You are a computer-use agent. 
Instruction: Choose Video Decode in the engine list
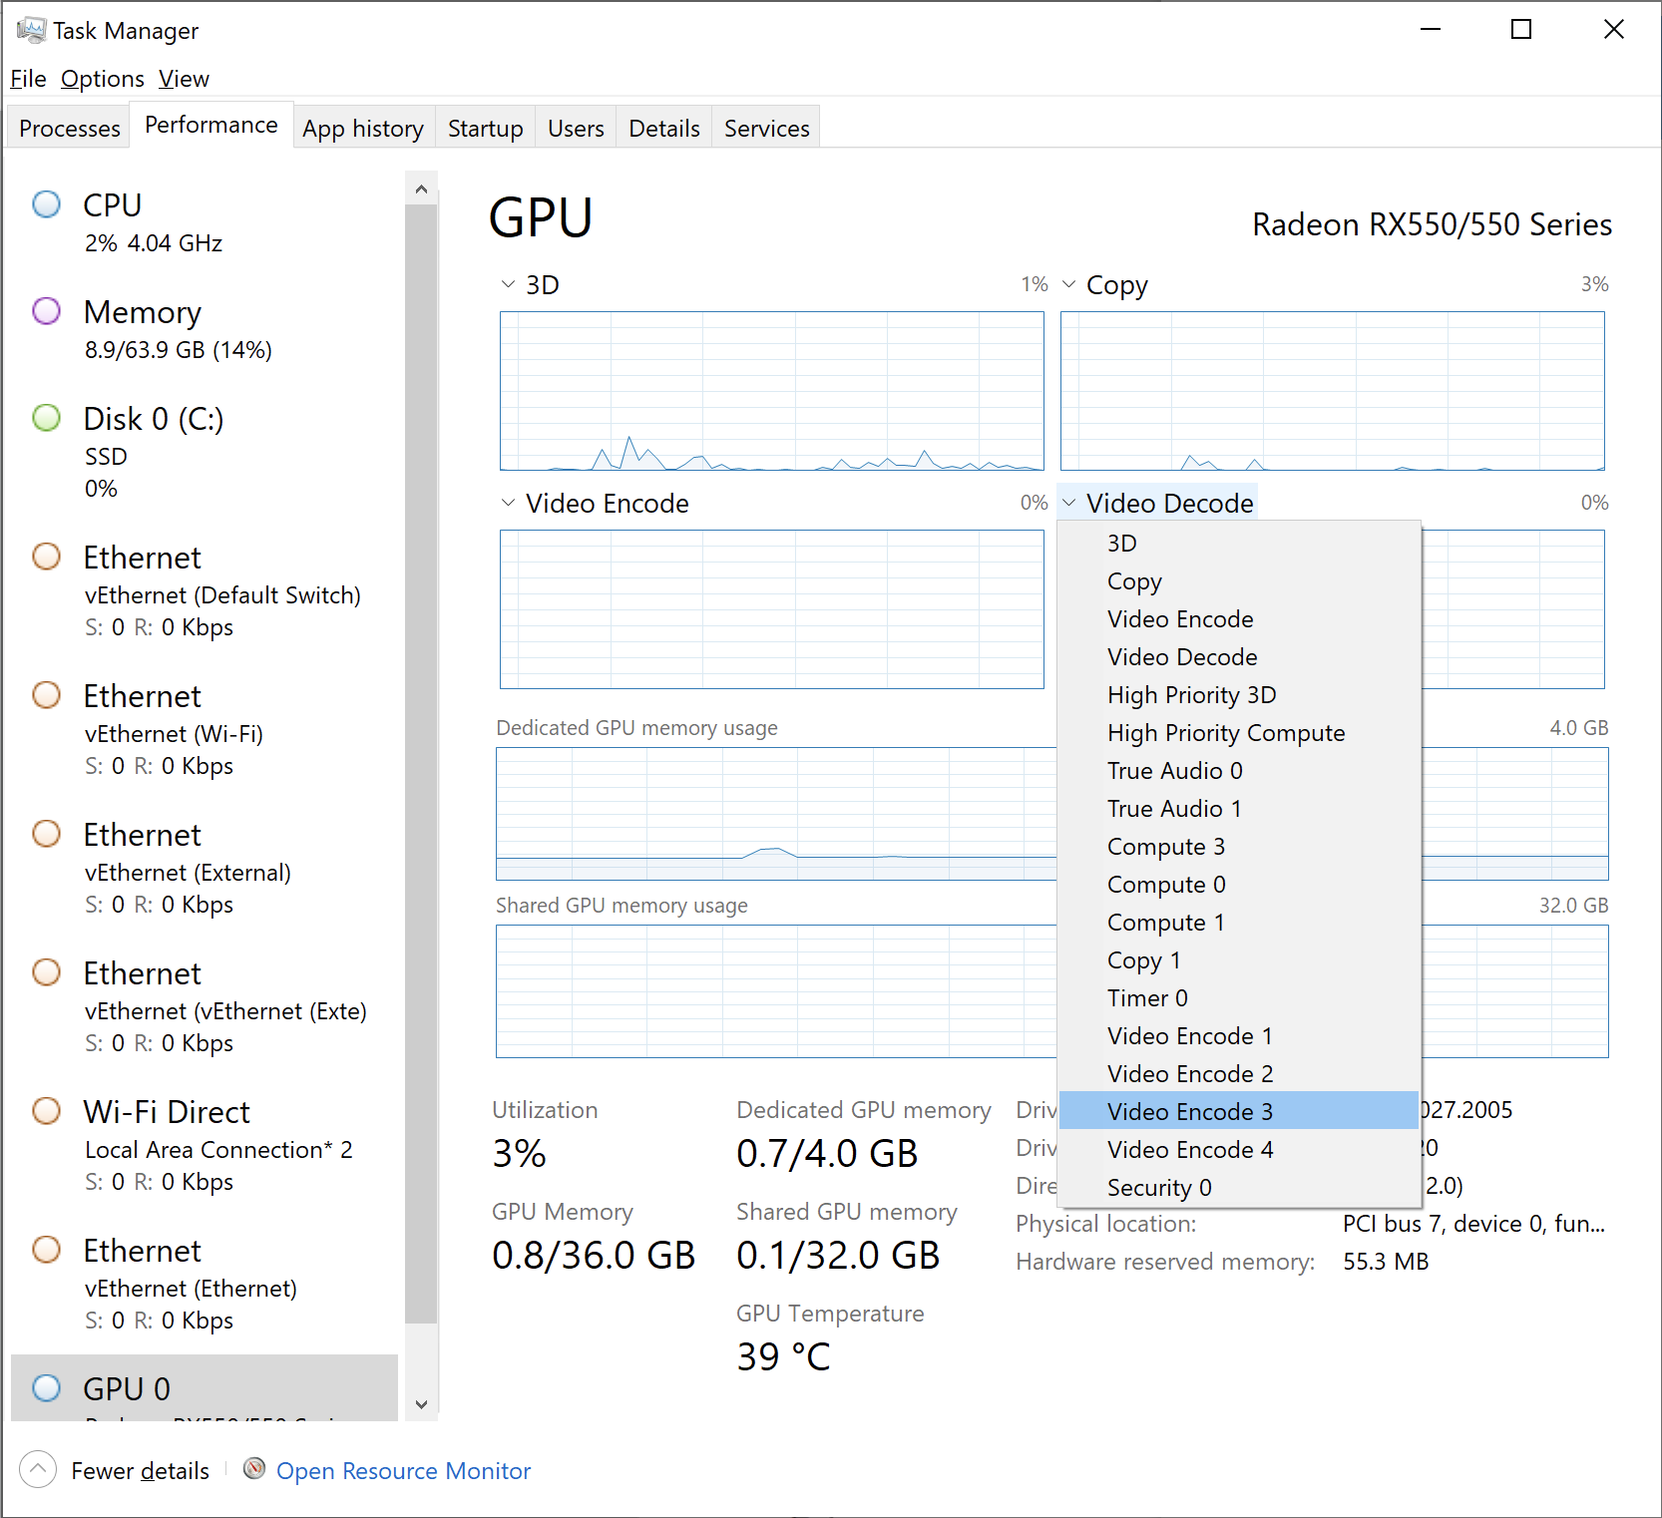(x=1239, y=657)
